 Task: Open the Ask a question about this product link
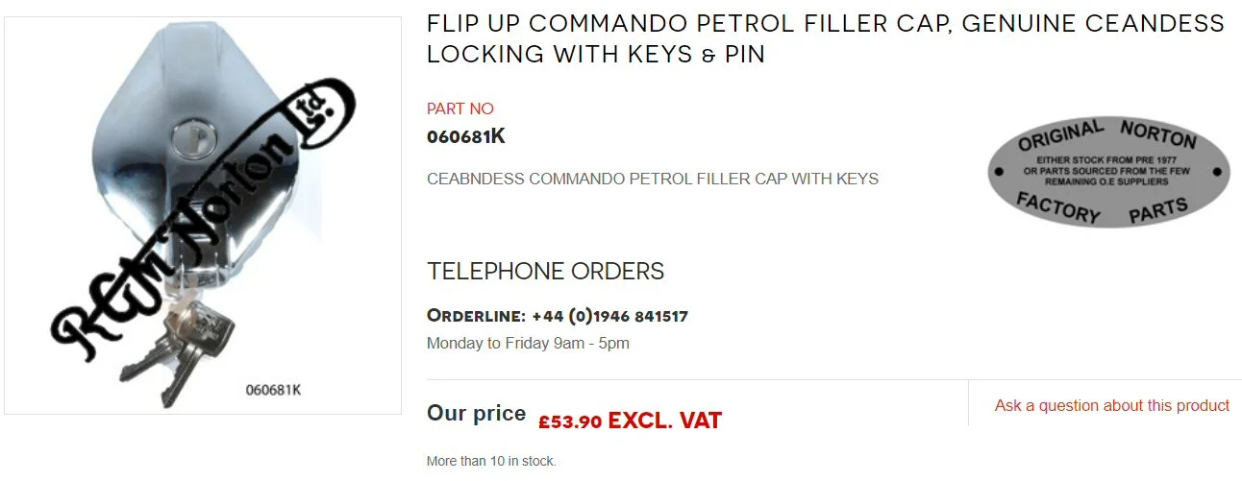1112,405
